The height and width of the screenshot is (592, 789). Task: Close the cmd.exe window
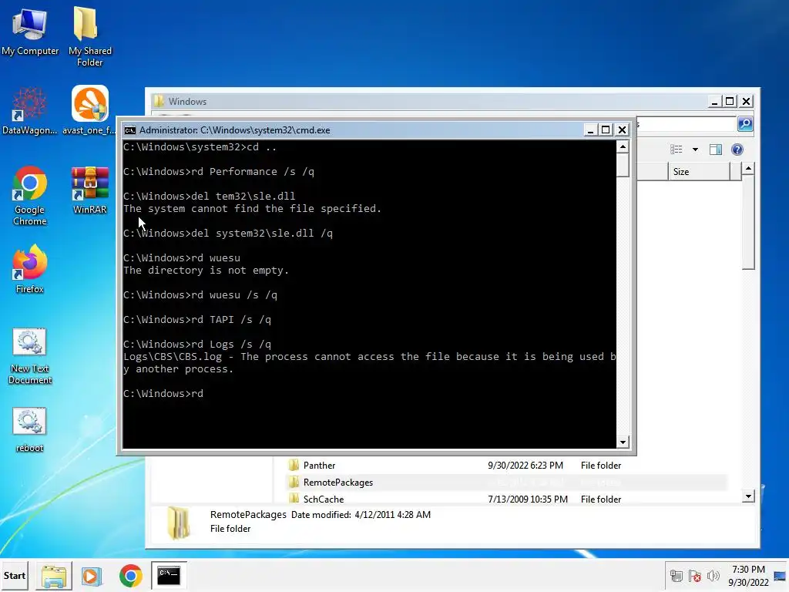point(622,129)
